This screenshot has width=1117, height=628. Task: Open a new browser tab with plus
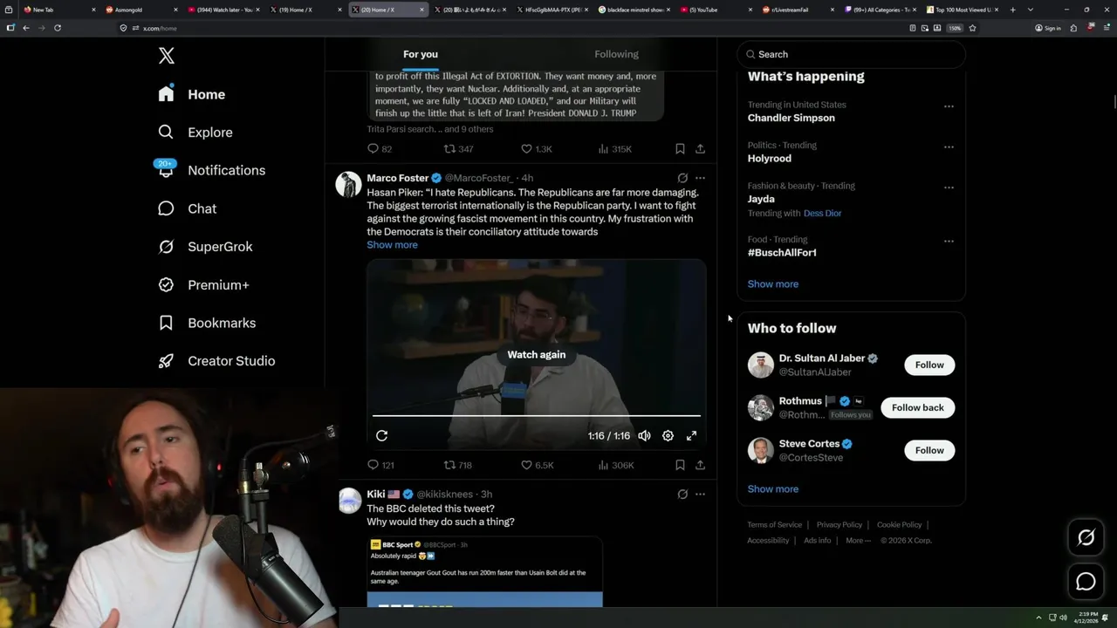(x=1012, y=10)
